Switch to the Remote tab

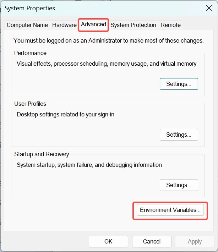click(x=170, y=25)
